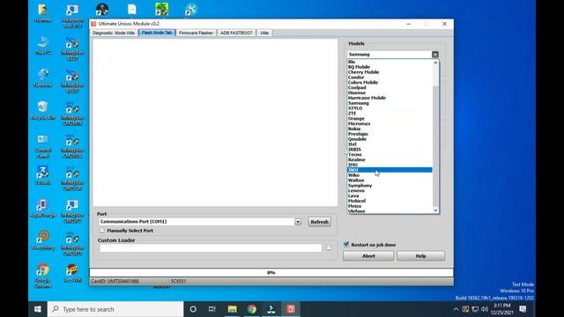Launch the InfinityBox CM2MTK desktop shortcut
This screenshot has width=564, height=317.
coord(72,114)
